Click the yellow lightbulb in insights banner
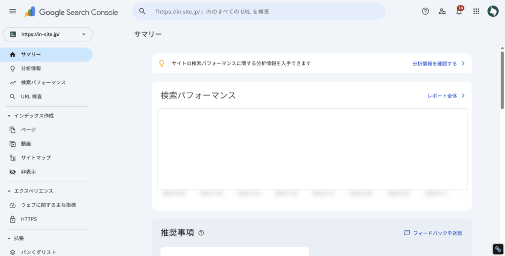The width and height of the screenshot is (505, 256). pyautogui.click(x=162, y=64)
